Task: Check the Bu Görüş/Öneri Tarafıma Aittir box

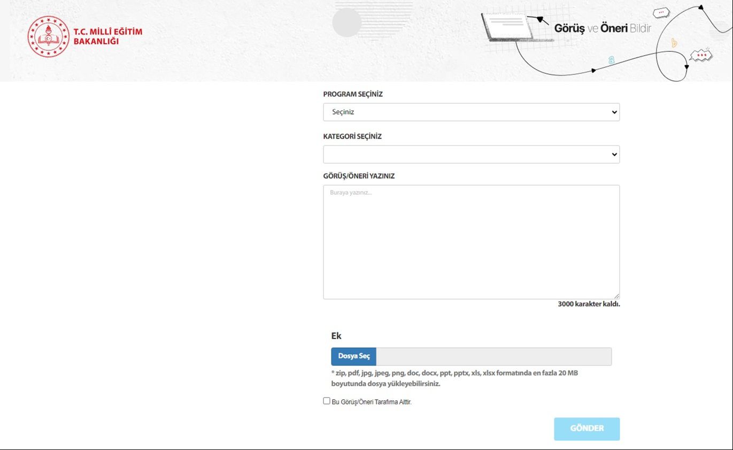Action: click(x=327, y=401)
